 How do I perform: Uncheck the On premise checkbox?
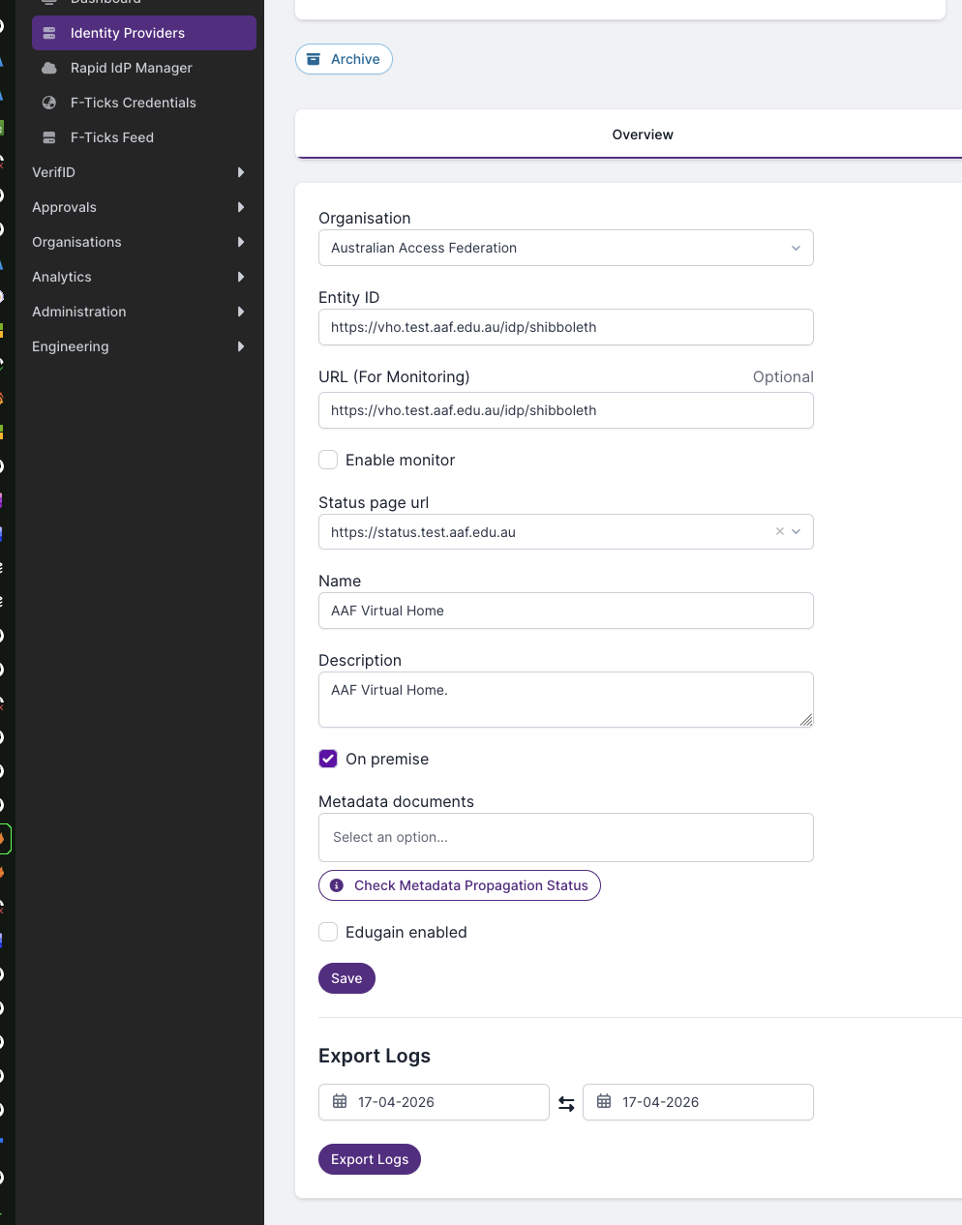(328, 759)
